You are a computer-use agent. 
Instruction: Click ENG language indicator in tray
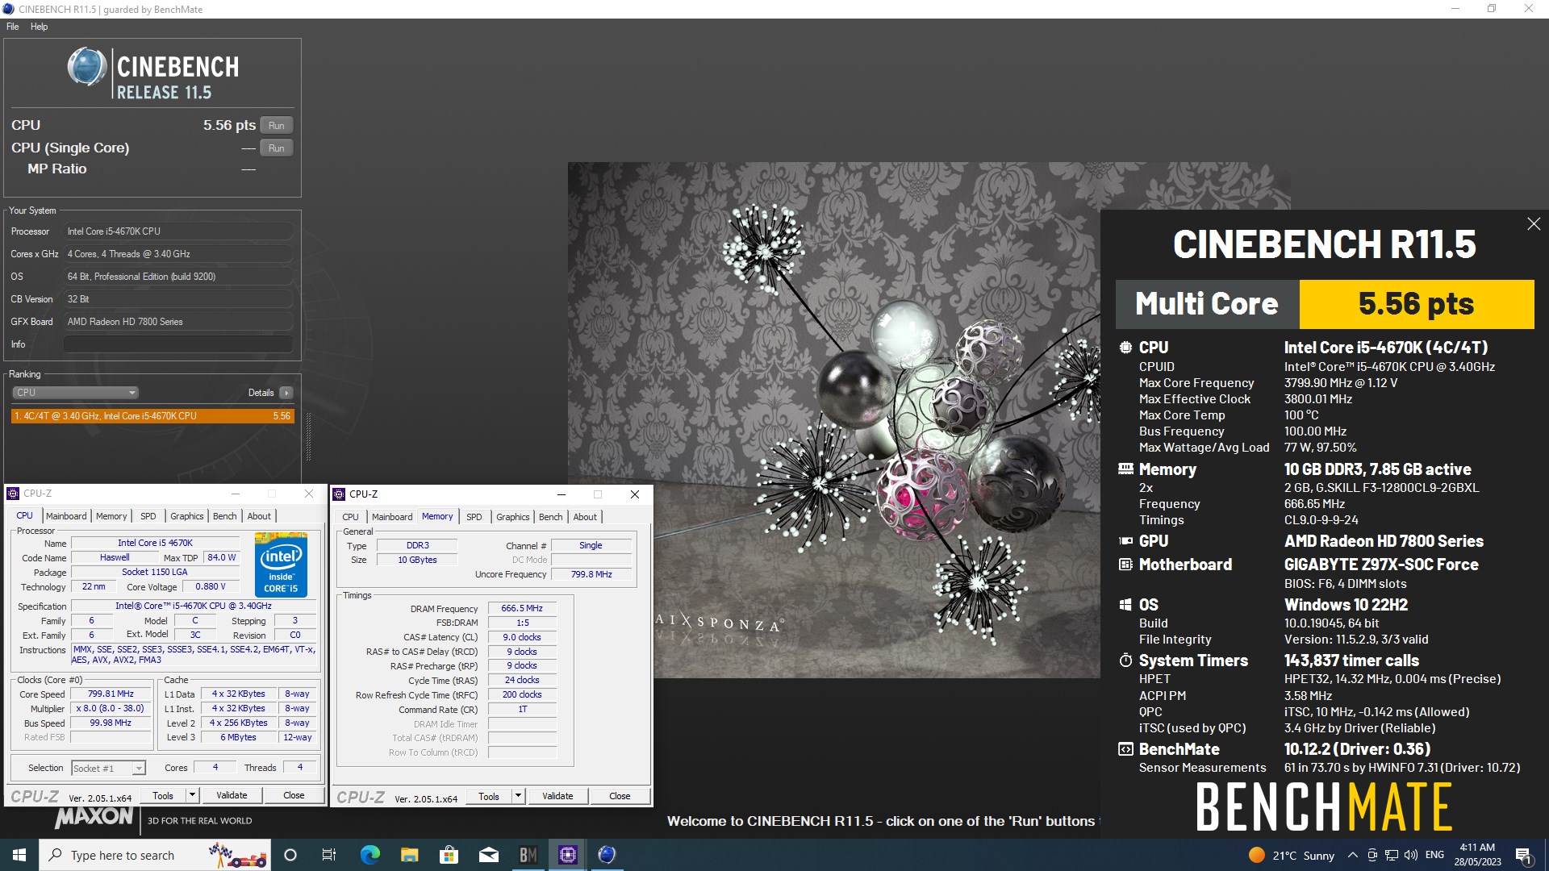point(1434,855)
